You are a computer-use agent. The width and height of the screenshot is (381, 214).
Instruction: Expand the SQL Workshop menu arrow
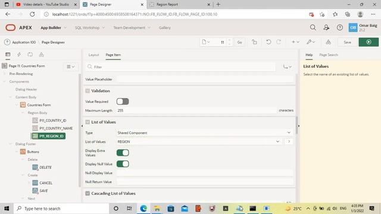click(x=103, y=28)
